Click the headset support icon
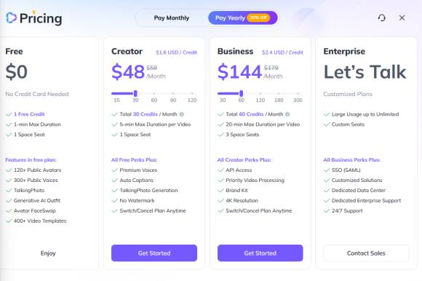 (382, 18)
